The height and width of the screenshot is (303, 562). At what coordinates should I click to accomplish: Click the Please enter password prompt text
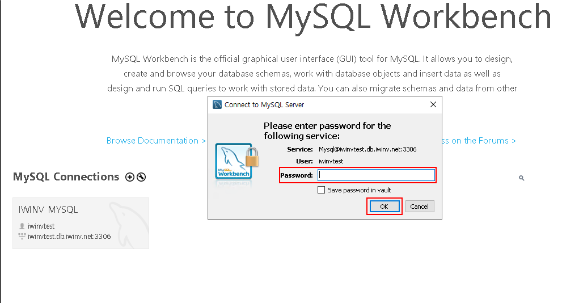point(327,131)
